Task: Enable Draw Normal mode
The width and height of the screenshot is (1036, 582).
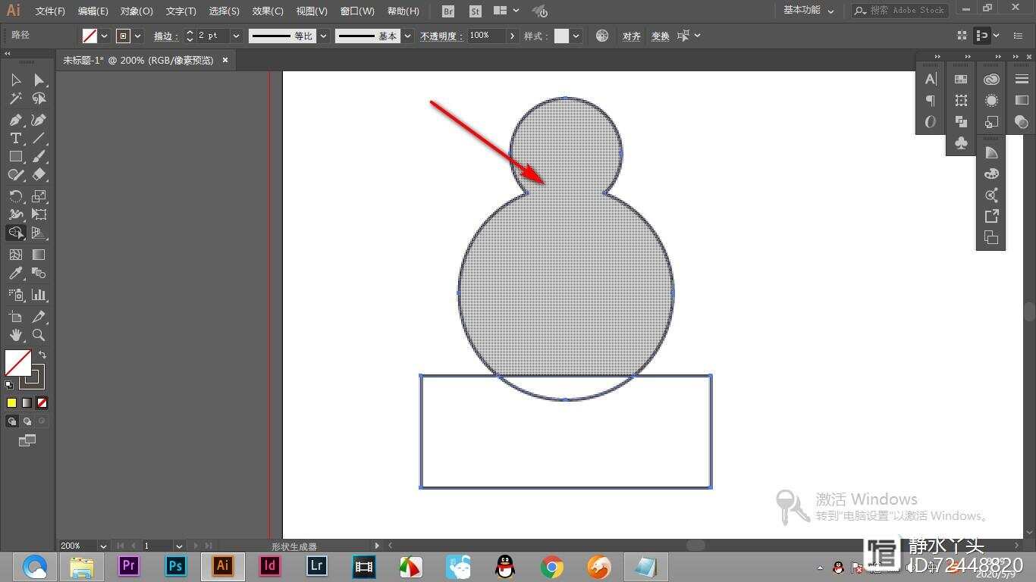Action: pos(12,421)
